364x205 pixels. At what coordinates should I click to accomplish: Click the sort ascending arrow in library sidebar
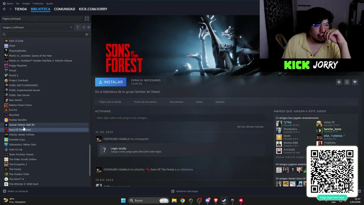coord(78,27)
